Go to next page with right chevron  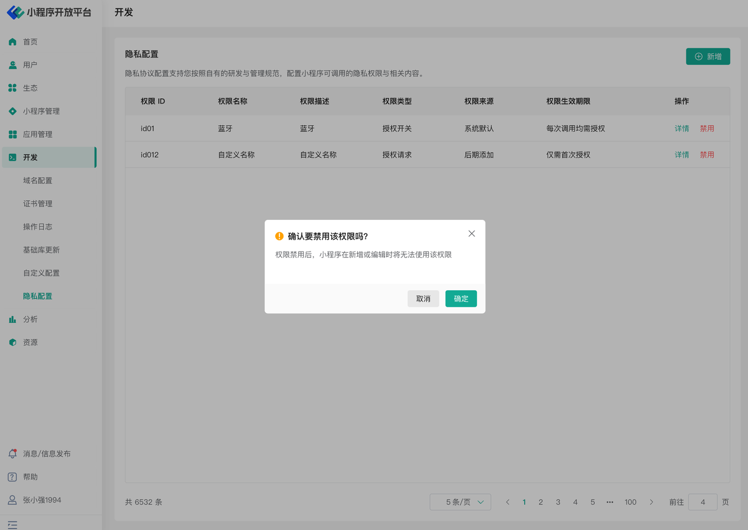[x=652, y=502]
